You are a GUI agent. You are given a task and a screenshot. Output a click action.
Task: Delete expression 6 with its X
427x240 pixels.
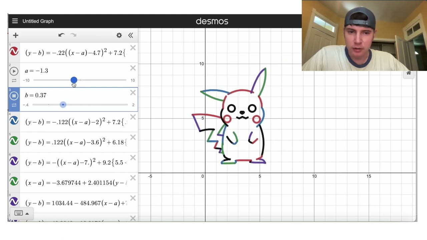click(x=133, y=158)
